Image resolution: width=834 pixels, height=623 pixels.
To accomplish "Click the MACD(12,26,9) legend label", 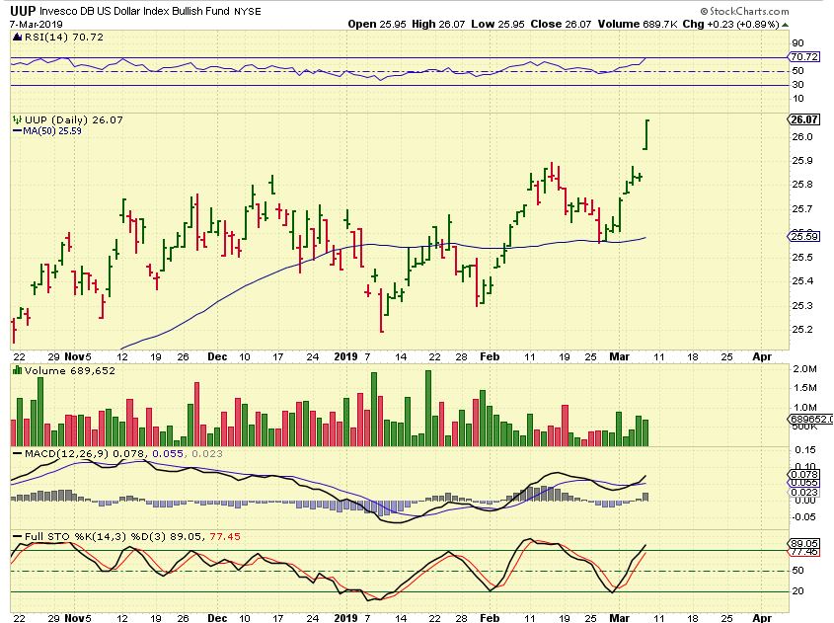I will pyautogui.click(x=66, y=454).
